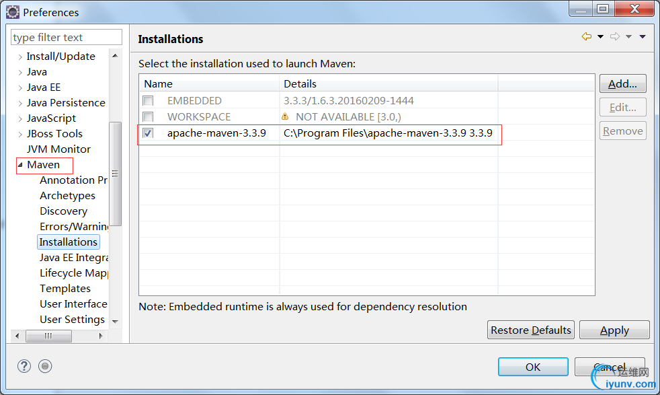Click the tree vertical scrollbar thumb
Screen dimensions: 660x395
tap(115, 174)
